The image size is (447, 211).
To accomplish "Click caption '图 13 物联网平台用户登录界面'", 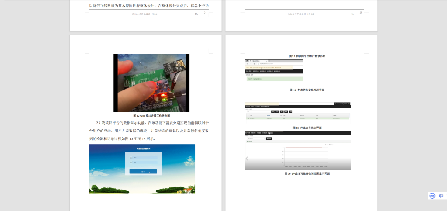I will [307, 56].
